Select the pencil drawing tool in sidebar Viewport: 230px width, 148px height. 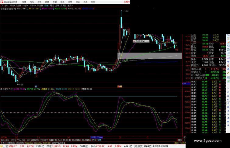point(228,73)
